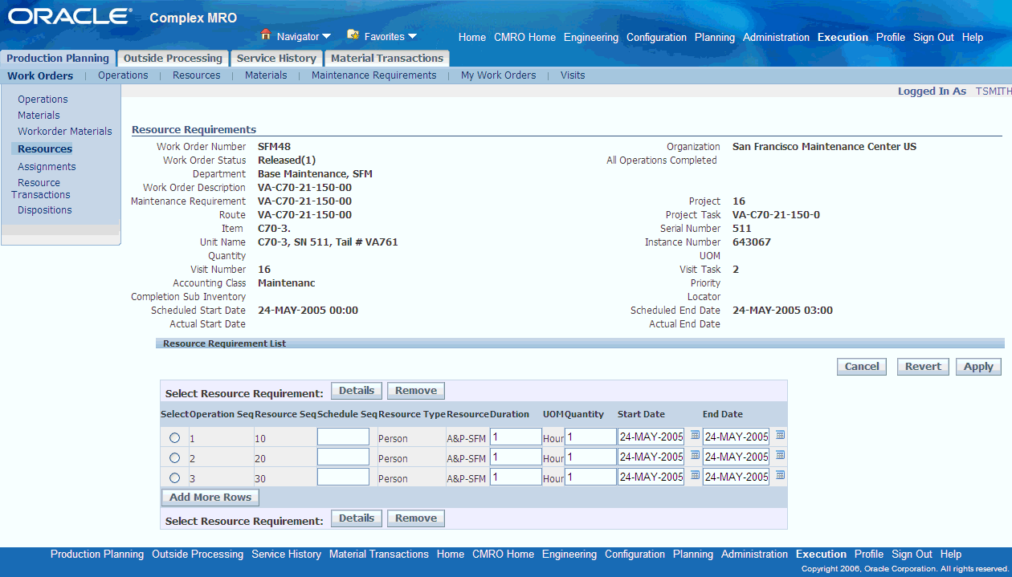Select radio button for operation seq 3
Image resolution: width=1012 pixels, height=577 pixels.
(x=175, y=477)
